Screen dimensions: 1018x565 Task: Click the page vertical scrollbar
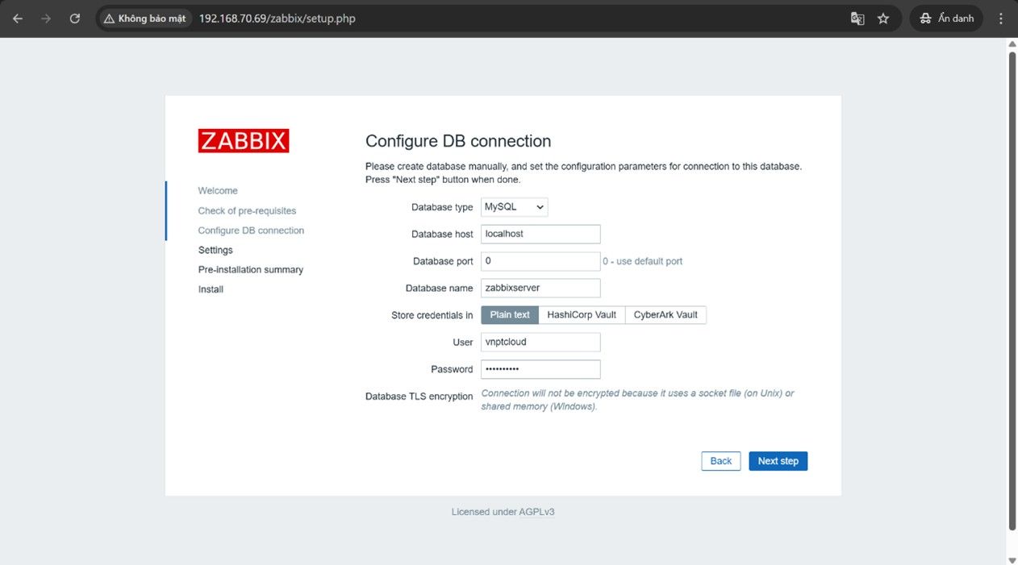(1012, 290)
